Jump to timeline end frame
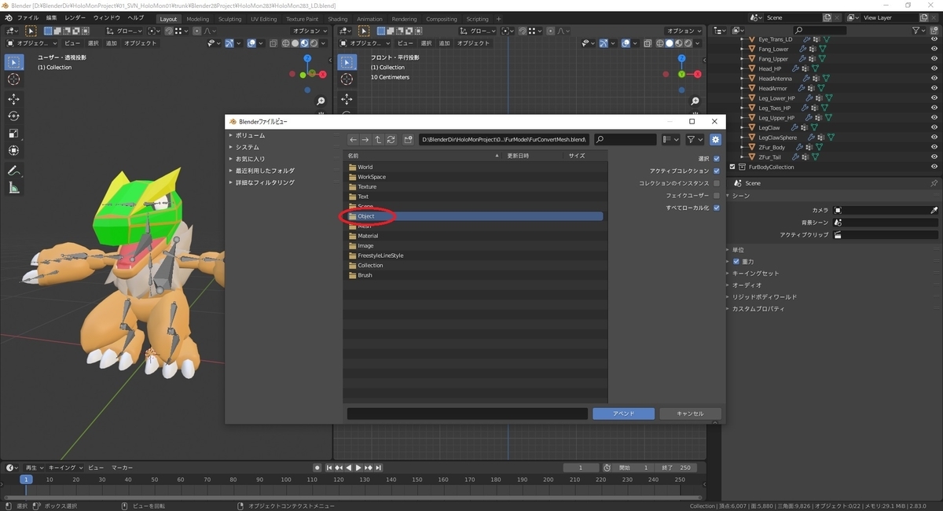943x511 pixels. (380, 468)
